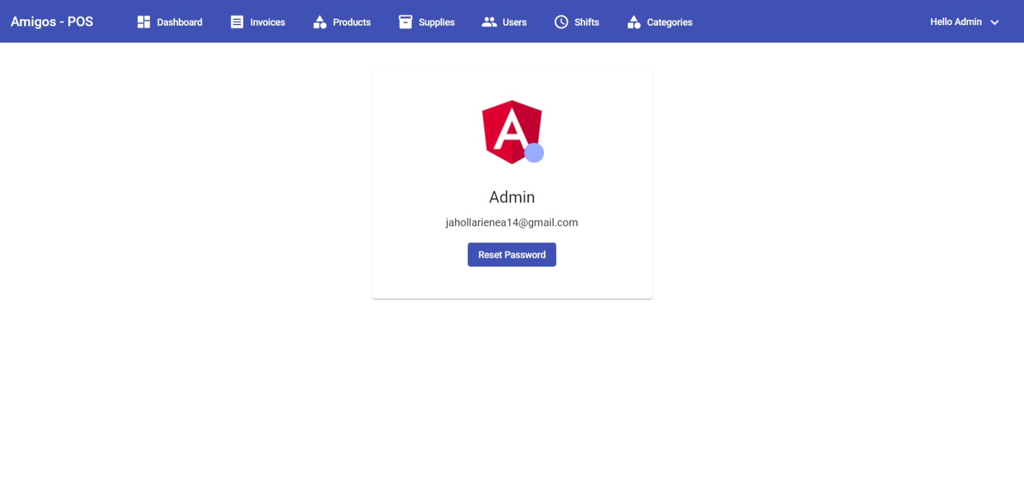Viewport: 1024px width, 496px height.
Task: Click the Categories shapes icon
Action: 634,22
